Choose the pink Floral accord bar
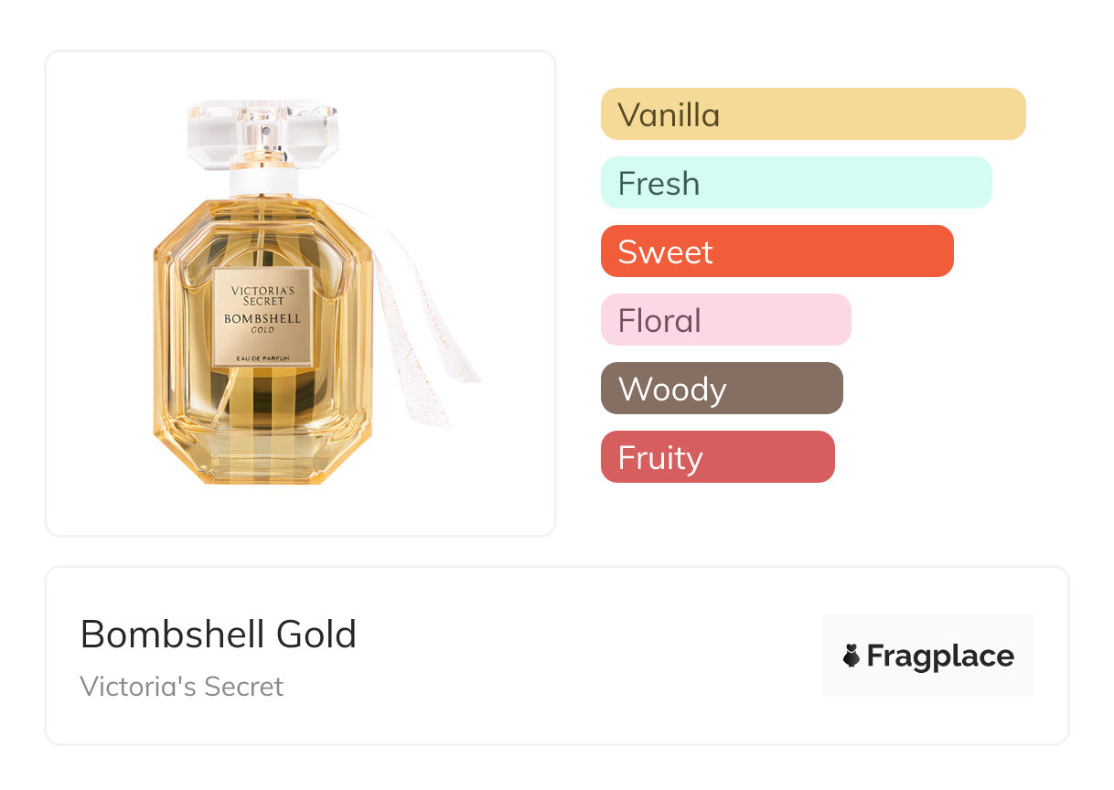The image size is (1114, 790). click(725, 320)
